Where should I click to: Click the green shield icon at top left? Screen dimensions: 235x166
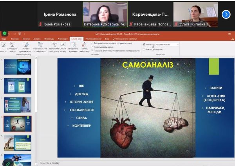click(5, 34)
